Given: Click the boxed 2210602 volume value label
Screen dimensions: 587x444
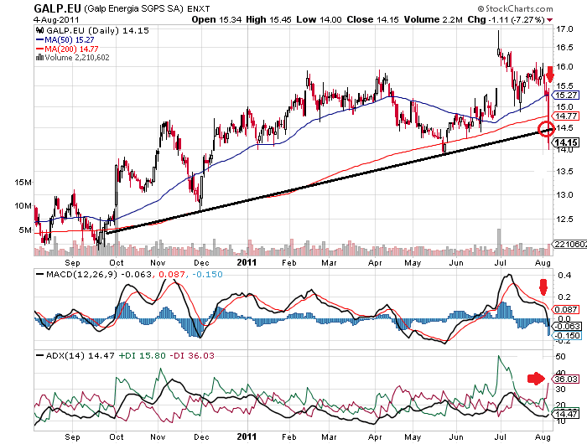Looking at the screenshot, I should (569, 245).
